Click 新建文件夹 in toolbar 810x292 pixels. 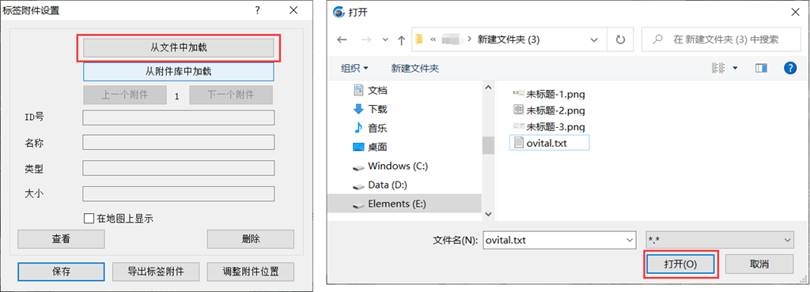click(414, 68)
